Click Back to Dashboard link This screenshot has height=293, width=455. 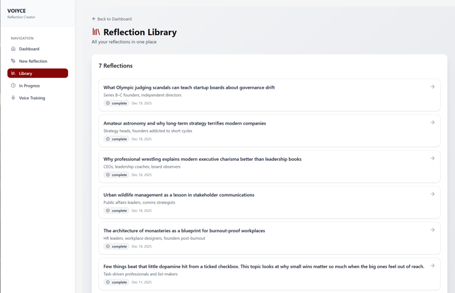tap(114, 19)
